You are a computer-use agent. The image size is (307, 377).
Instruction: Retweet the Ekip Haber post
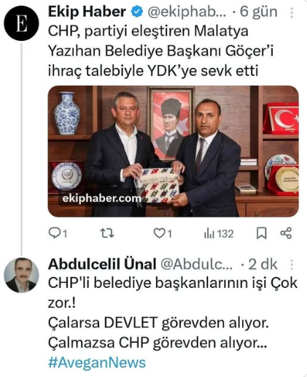point(107,234)
